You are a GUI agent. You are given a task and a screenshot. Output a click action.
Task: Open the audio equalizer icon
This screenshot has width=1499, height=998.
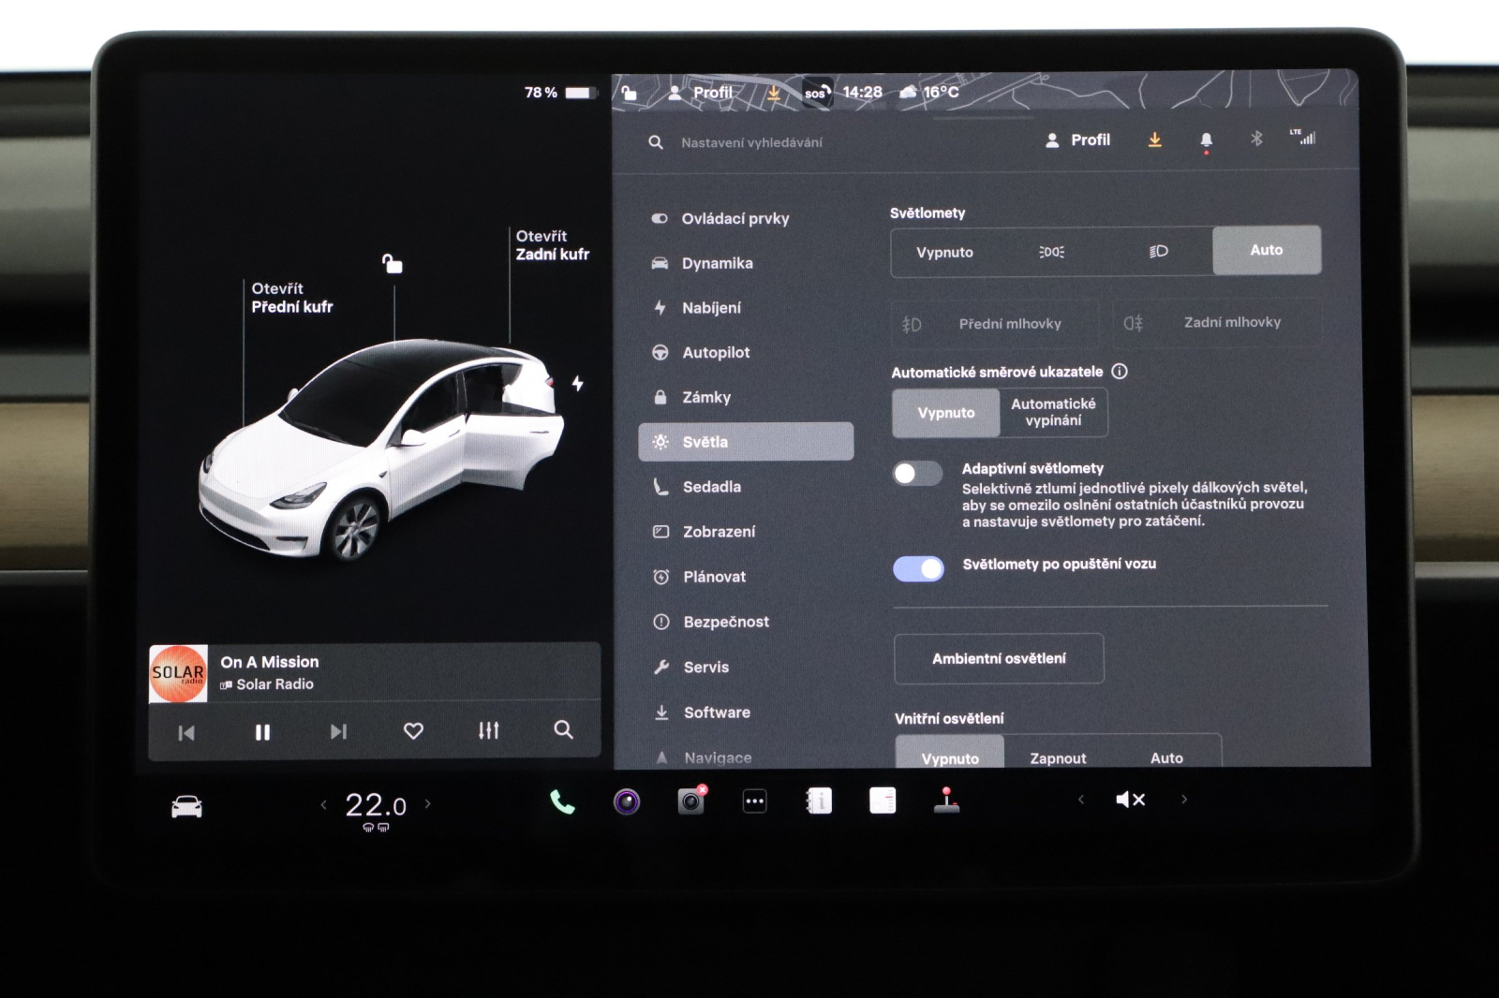pos(488,730)
